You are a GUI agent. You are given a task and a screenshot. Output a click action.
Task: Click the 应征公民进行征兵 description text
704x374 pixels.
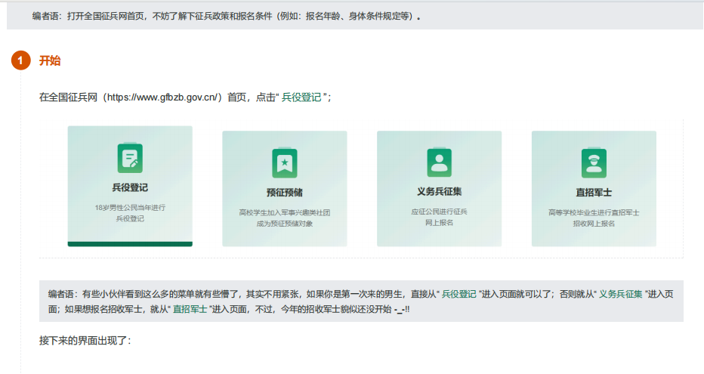coord(439,211)
